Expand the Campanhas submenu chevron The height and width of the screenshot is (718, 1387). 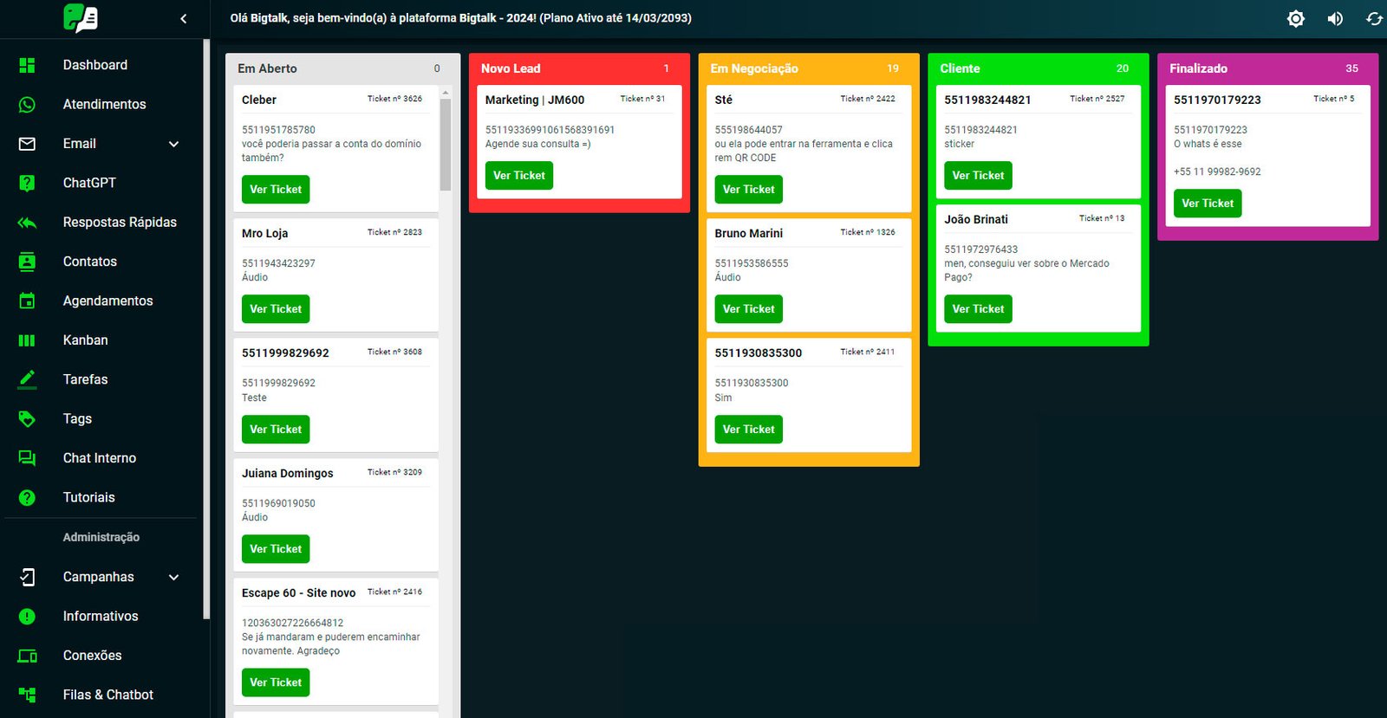173,577
